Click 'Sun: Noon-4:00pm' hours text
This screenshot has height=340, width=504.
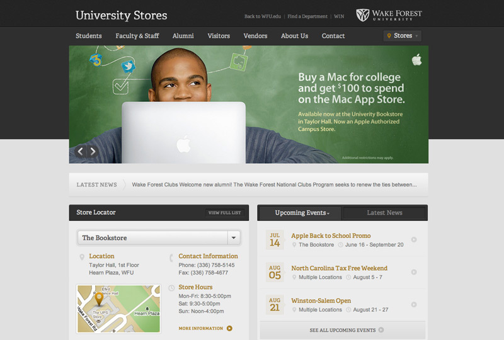201,311
